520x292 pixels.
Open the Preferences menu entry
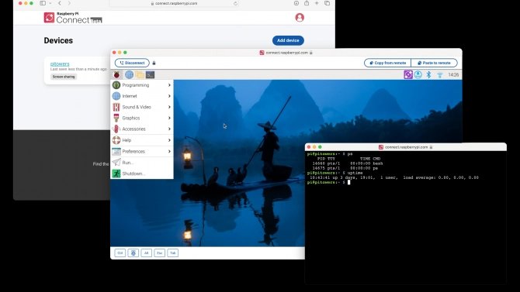141,151
